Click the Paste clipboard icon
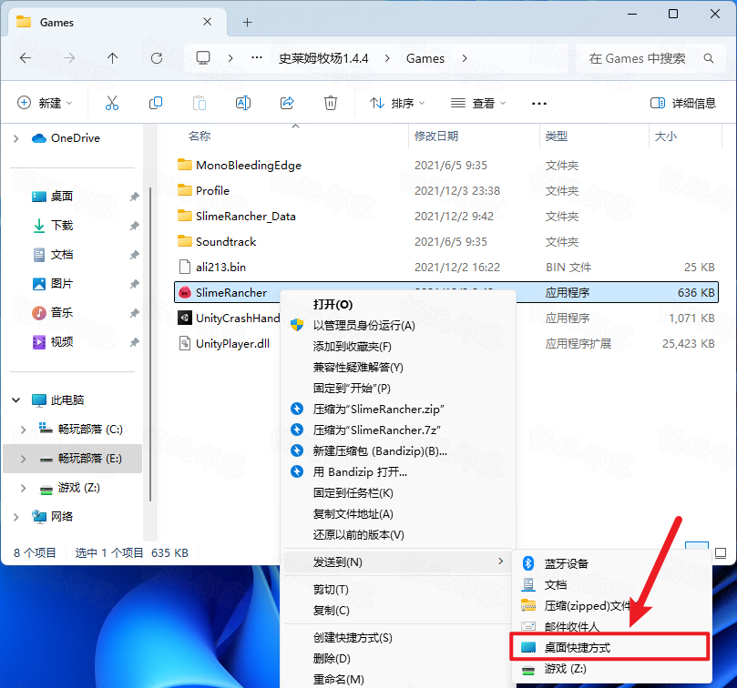737x688 pixels. 200,103
